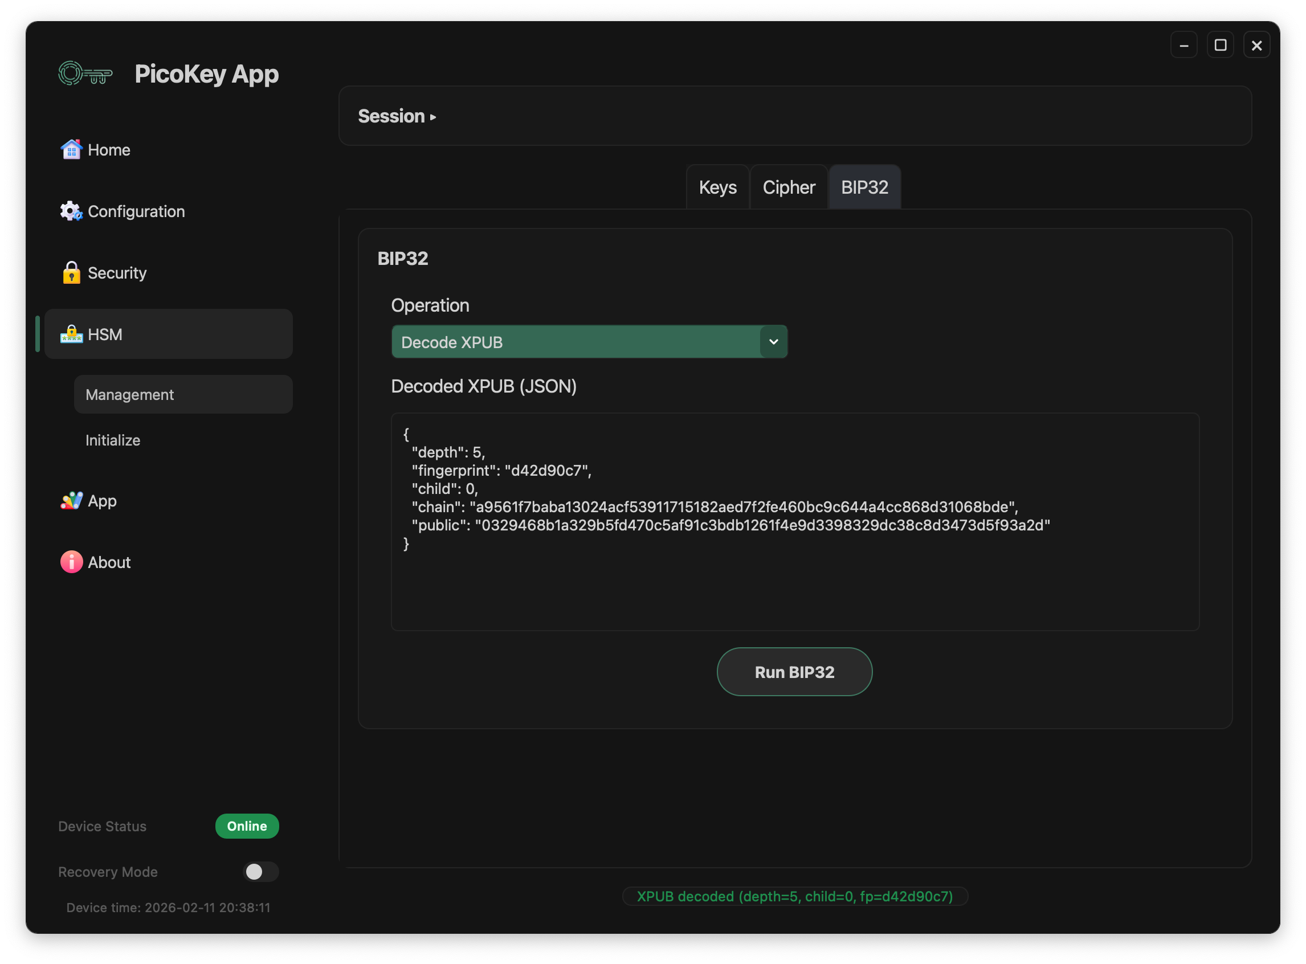Toggle Recovery Mode switch

click(x=260, y=872)
